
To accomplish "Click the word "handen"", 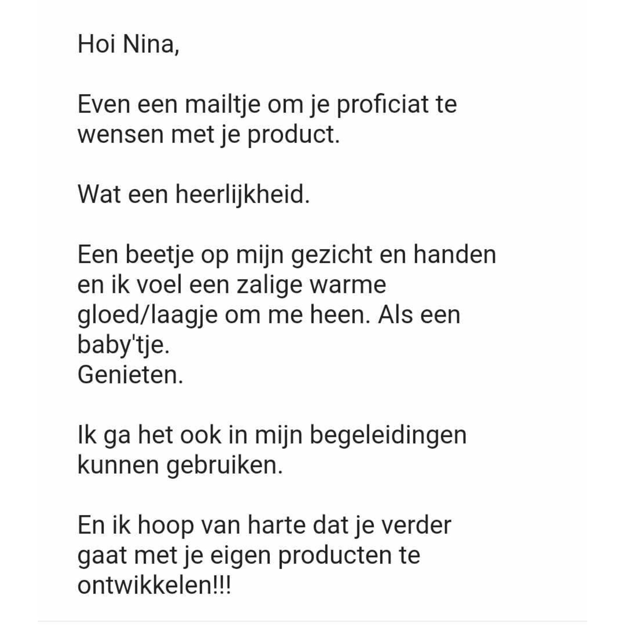I will click(454, 255).
